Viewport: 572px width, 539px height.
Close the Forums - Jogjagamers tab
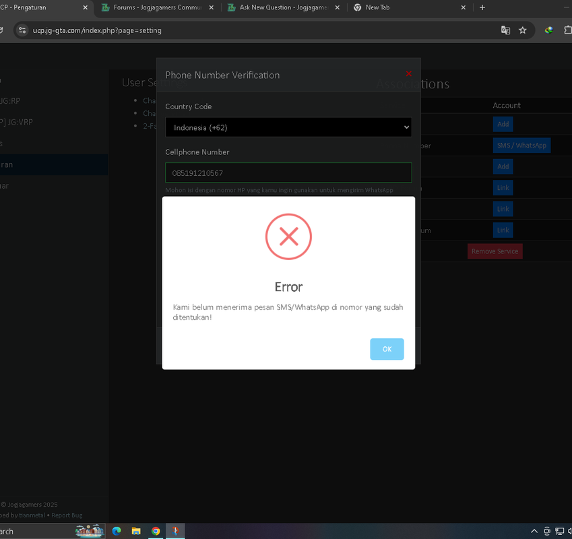point(212,7)
